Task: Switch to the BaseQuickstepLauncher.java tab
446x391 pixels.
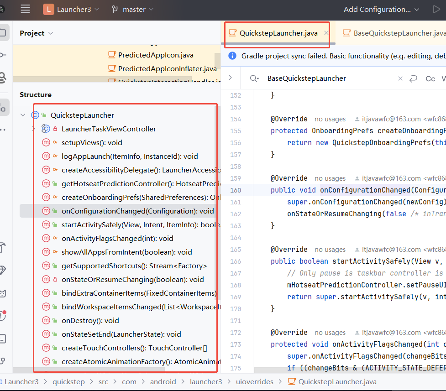Action: [x=394, y=33]
